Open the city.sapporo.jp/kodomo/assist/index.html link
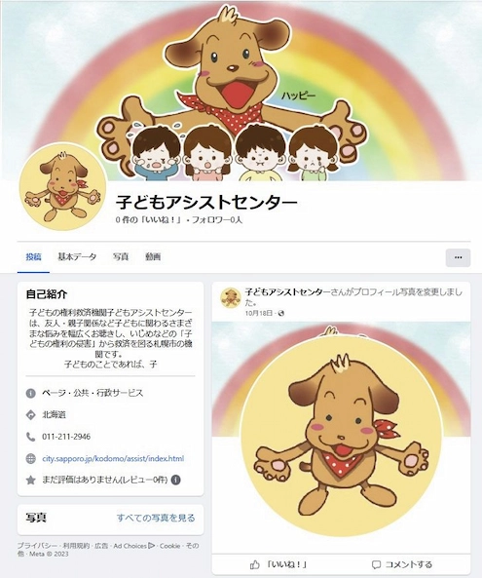The width and height of the screenshot is (482, 578). coord(113,458)
